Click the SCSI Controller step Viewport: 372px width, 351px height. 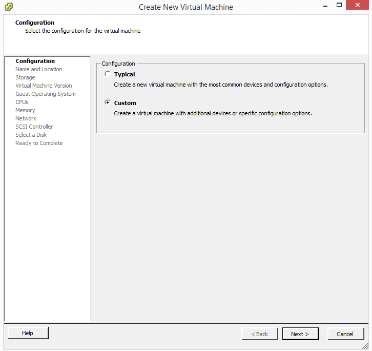pos(34,127)
